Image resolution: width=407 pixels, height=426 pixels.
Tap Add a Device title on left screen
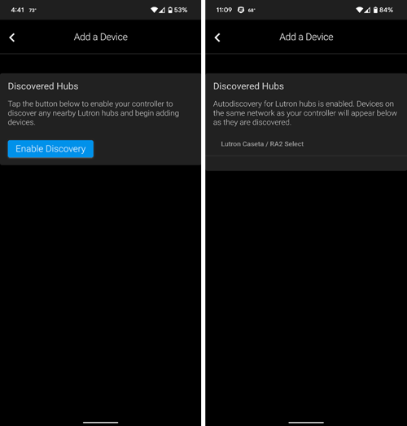point(101,37)
